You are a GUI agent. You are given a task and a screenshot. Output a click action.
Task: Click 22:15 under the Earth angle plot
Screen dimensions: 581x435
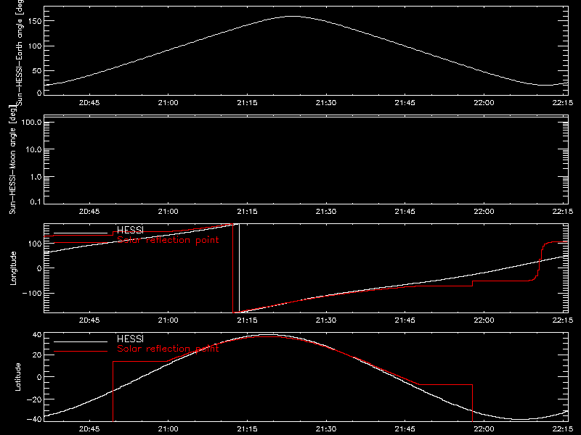pyautogui.click(x=562, y=103)
